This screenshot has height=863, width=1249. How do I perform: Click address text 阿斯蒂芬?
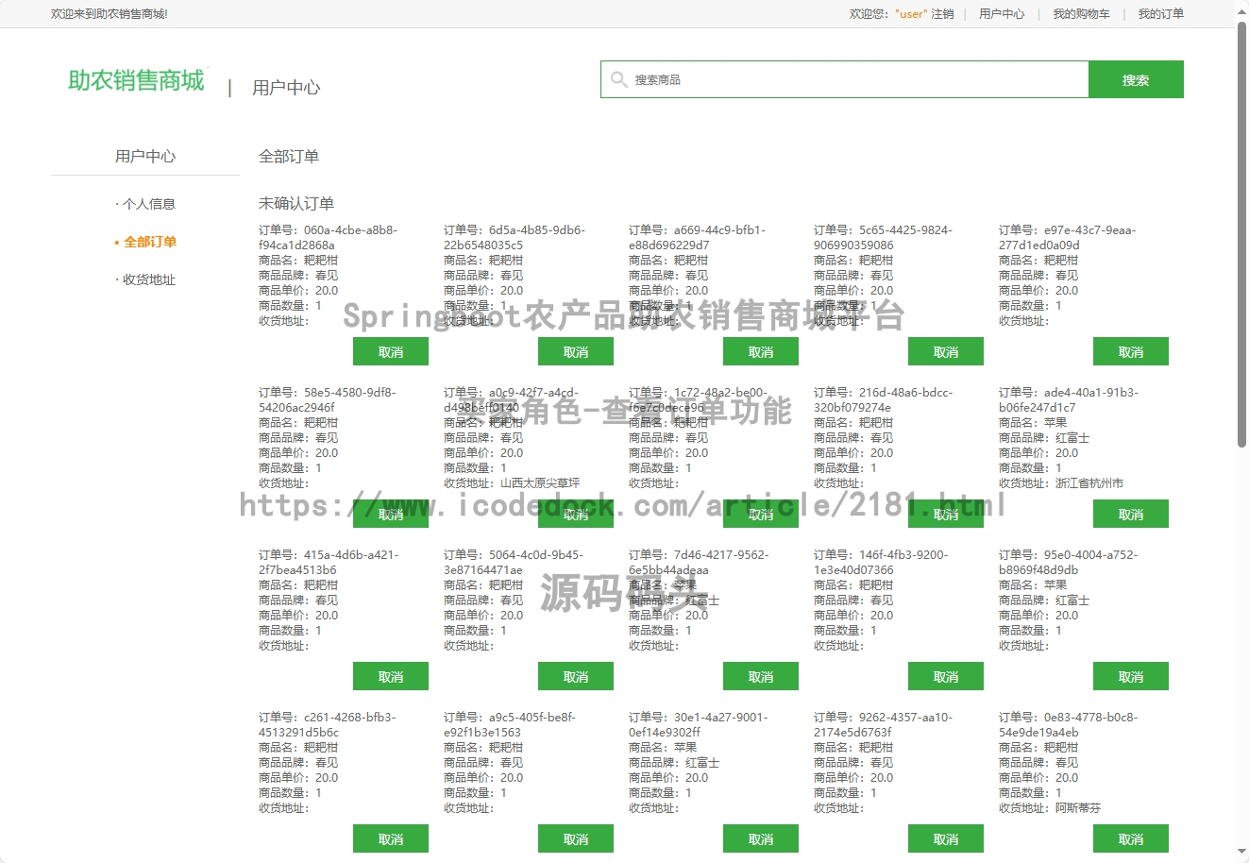(1078, 808)
